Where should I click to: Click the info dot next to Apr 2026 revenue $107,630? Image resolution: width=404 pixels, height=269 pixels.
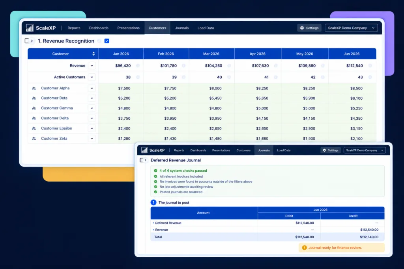tap(276, 66)
